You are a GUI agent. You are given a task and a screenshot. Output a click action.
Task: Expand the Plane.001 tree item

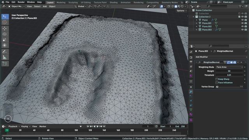coord(196,23)
